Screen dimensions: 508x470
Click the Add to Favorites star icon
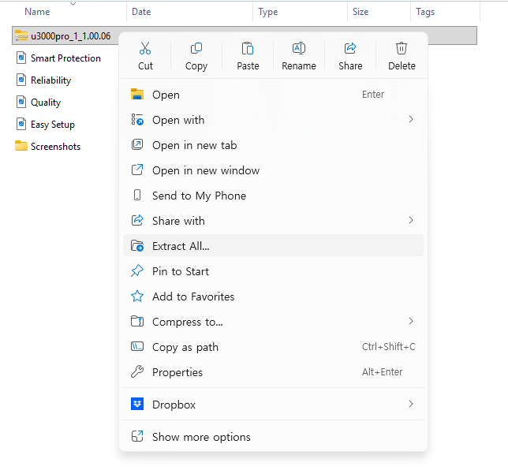(x=137, y=296)
